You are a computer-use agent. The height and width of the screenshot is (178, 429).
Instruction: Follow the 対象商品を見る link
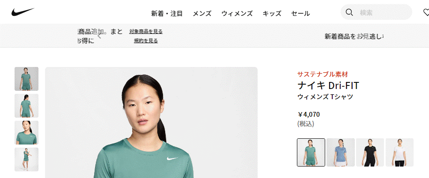pyautogui.click(x=146, y=32)
